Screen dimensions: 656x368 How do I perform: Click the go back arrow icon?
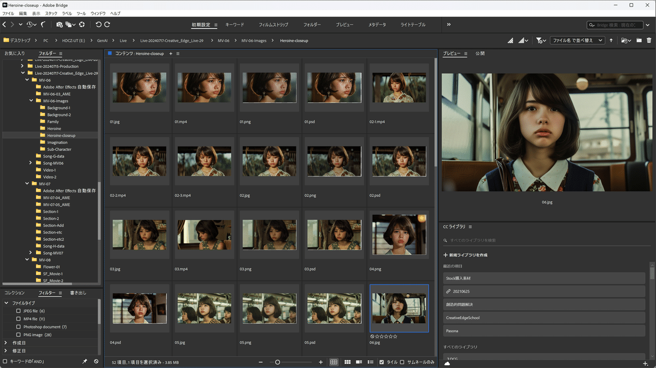click(4, 25)
